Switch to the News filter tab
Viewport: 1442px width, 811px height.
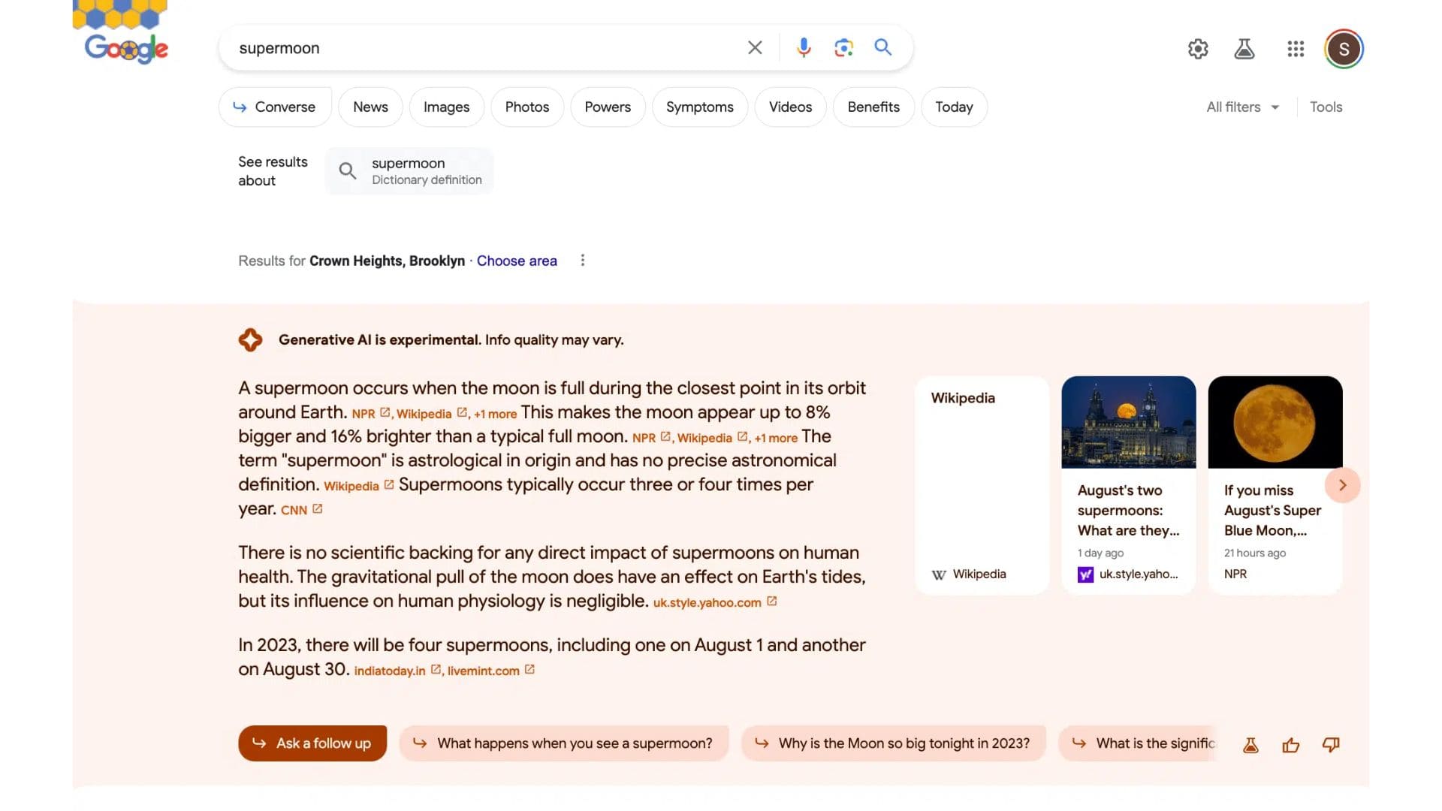pyautogui.click(x=370, y=107)
